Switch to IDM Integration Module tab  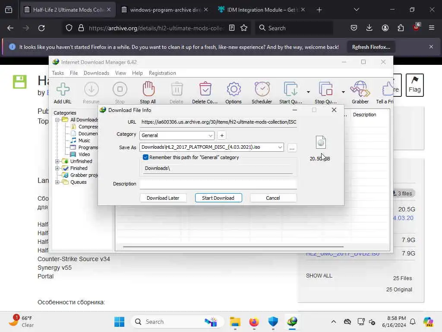coord(262,10)
